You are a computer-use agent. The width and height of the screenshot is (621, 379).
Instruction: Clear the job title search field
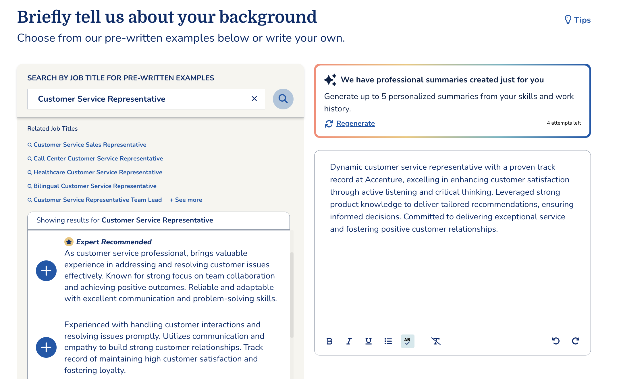(254, 99)
